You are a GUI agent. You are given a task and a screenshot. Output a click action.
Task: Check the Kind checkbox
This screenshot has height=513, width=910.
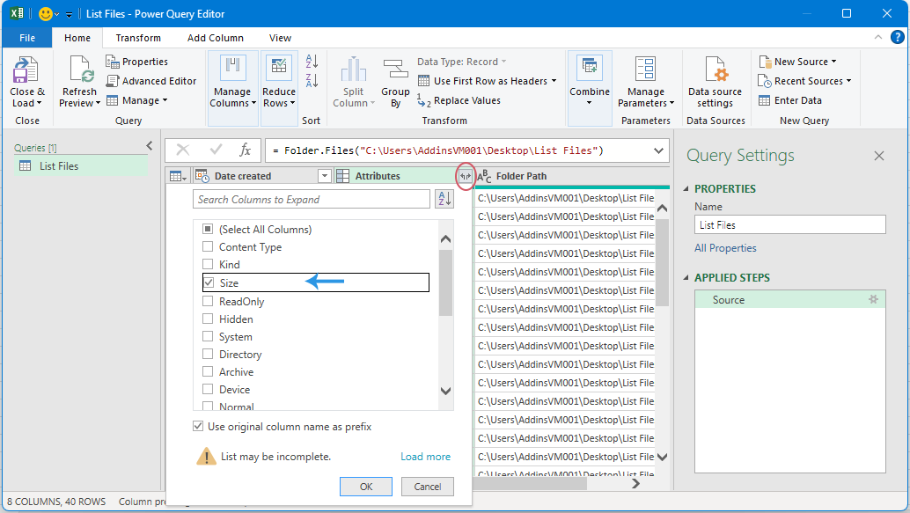pyautogui.click(x=208, y=264)
